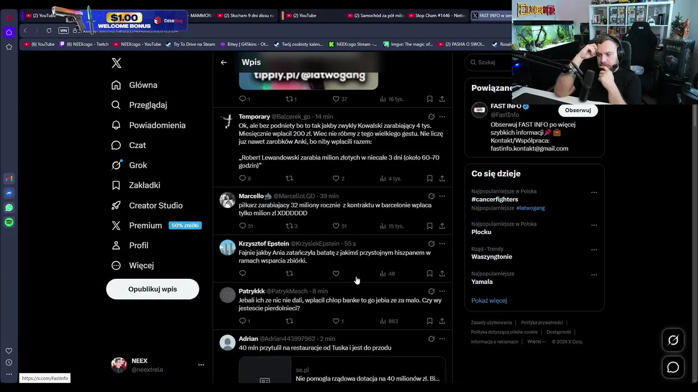Open more options on Patrykkk's post
This screenshot has width=698, height=392.
[442, 291]
